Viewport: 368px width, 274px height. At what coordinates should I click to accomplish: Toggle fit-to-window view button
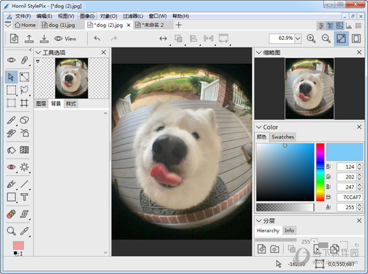tap(341, 38)
